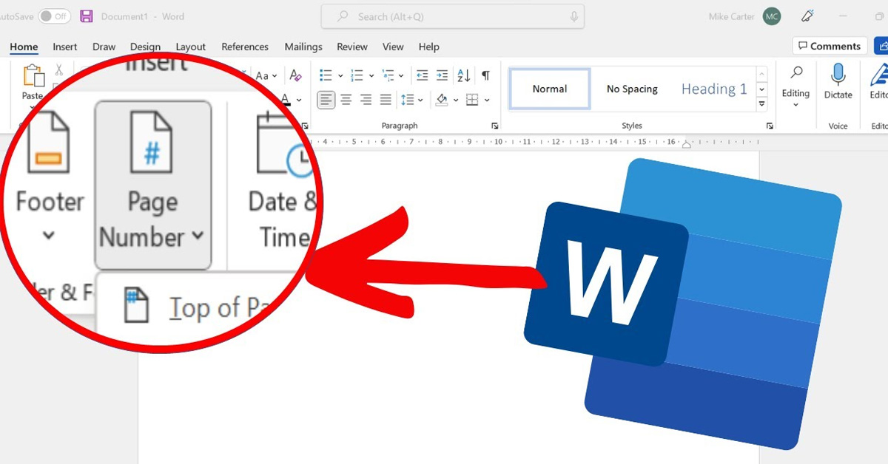Toggle the AutoSave switch

coord(55,16)
